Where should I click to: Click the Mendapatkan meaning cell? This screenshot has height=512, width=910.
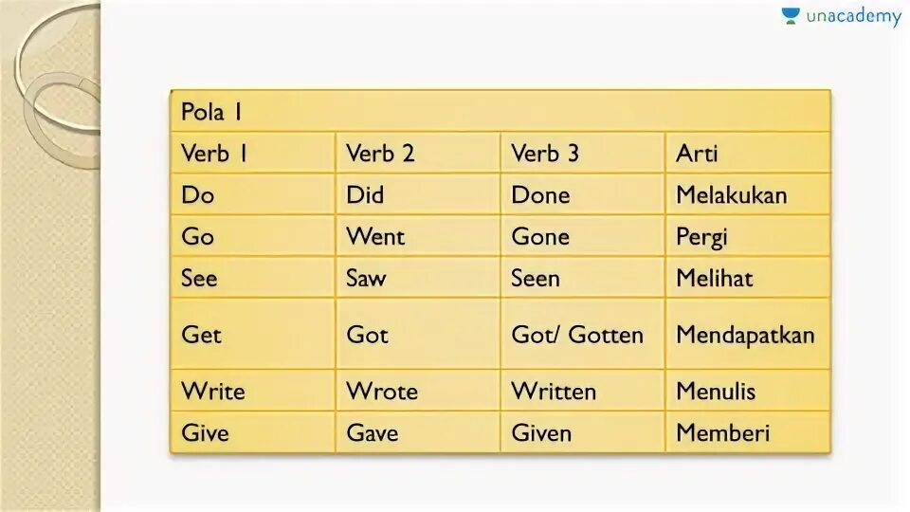[x=748, y=334]
